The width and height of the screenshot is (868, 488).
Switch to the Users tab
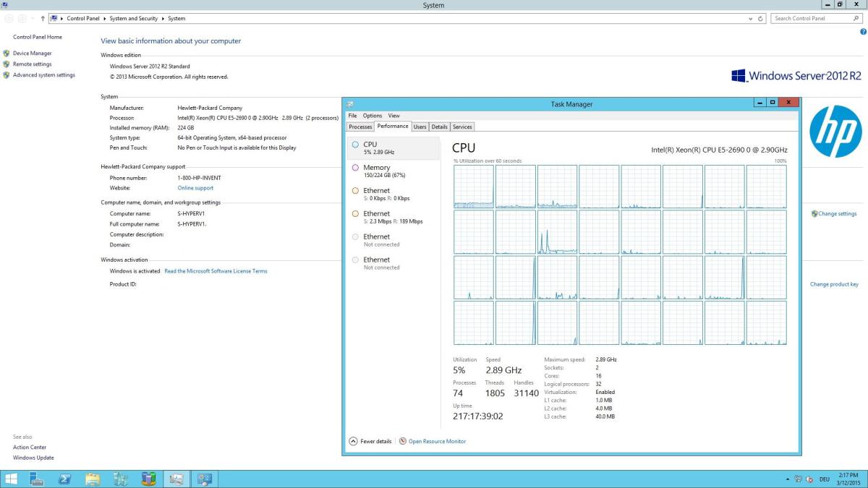point(420,127)
